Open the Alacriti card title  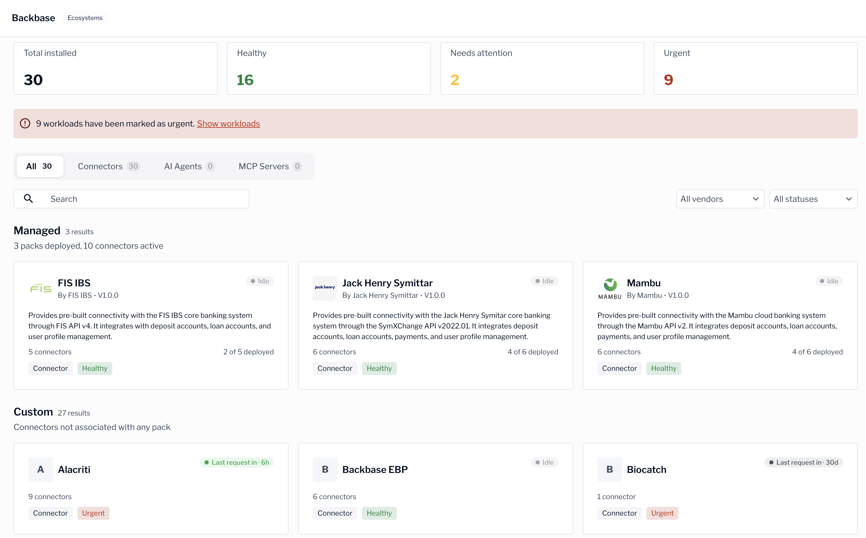pyautogui.click(x=74, y=469)
